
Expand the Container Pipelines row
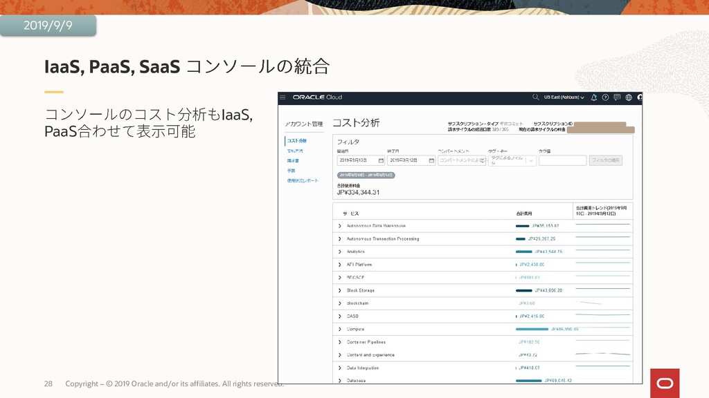point(339,342)
